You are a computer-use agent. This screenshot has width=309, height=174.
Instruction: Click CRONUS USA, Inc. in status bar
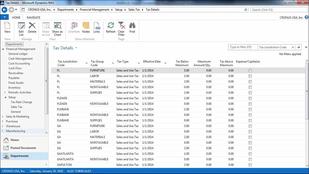[14, 171]
